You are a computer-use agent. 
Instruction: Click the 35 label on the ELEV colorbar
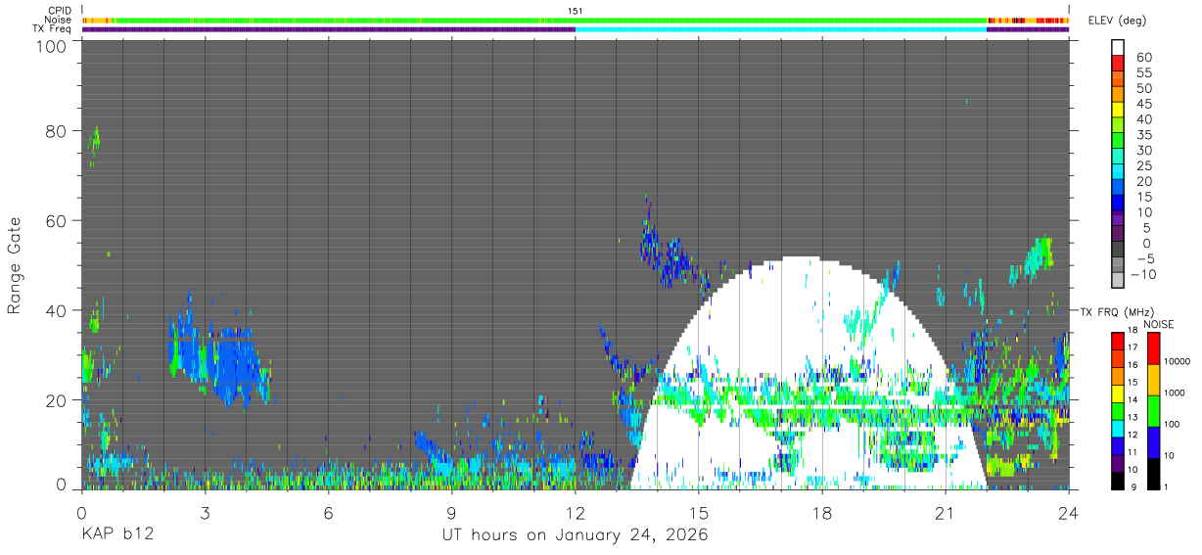(x=1144, y=135)
